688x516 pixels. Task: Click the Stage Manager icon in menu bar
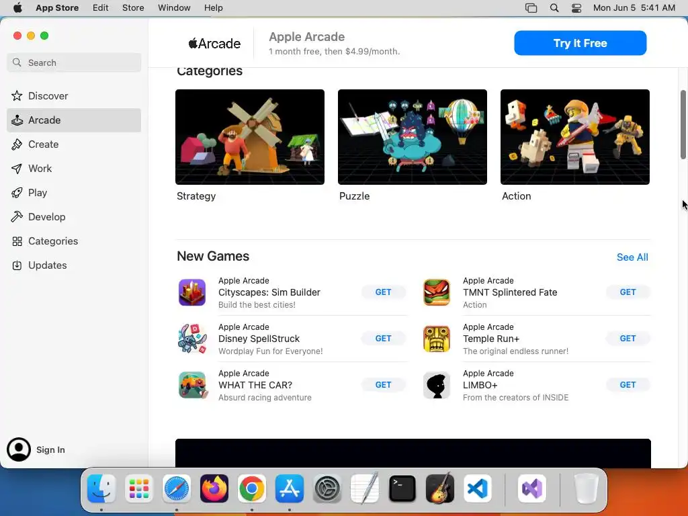[531, 8]
